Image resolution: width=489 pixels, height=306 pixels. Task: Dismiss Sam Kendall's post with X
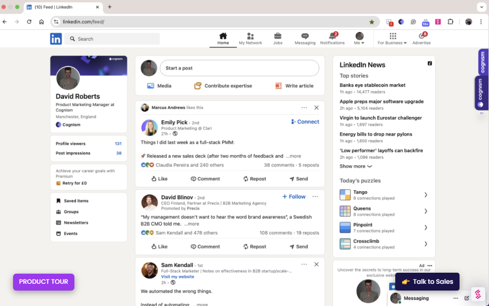316,264
